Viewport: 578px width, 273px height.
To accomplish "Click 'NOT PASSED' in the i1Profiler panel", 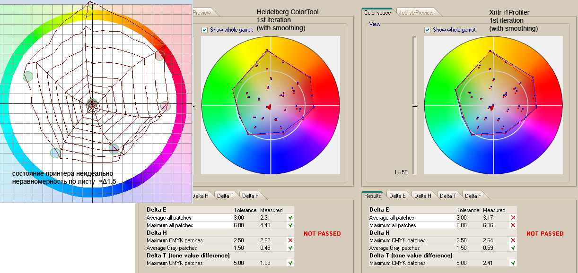I will (x=545, y=233).
